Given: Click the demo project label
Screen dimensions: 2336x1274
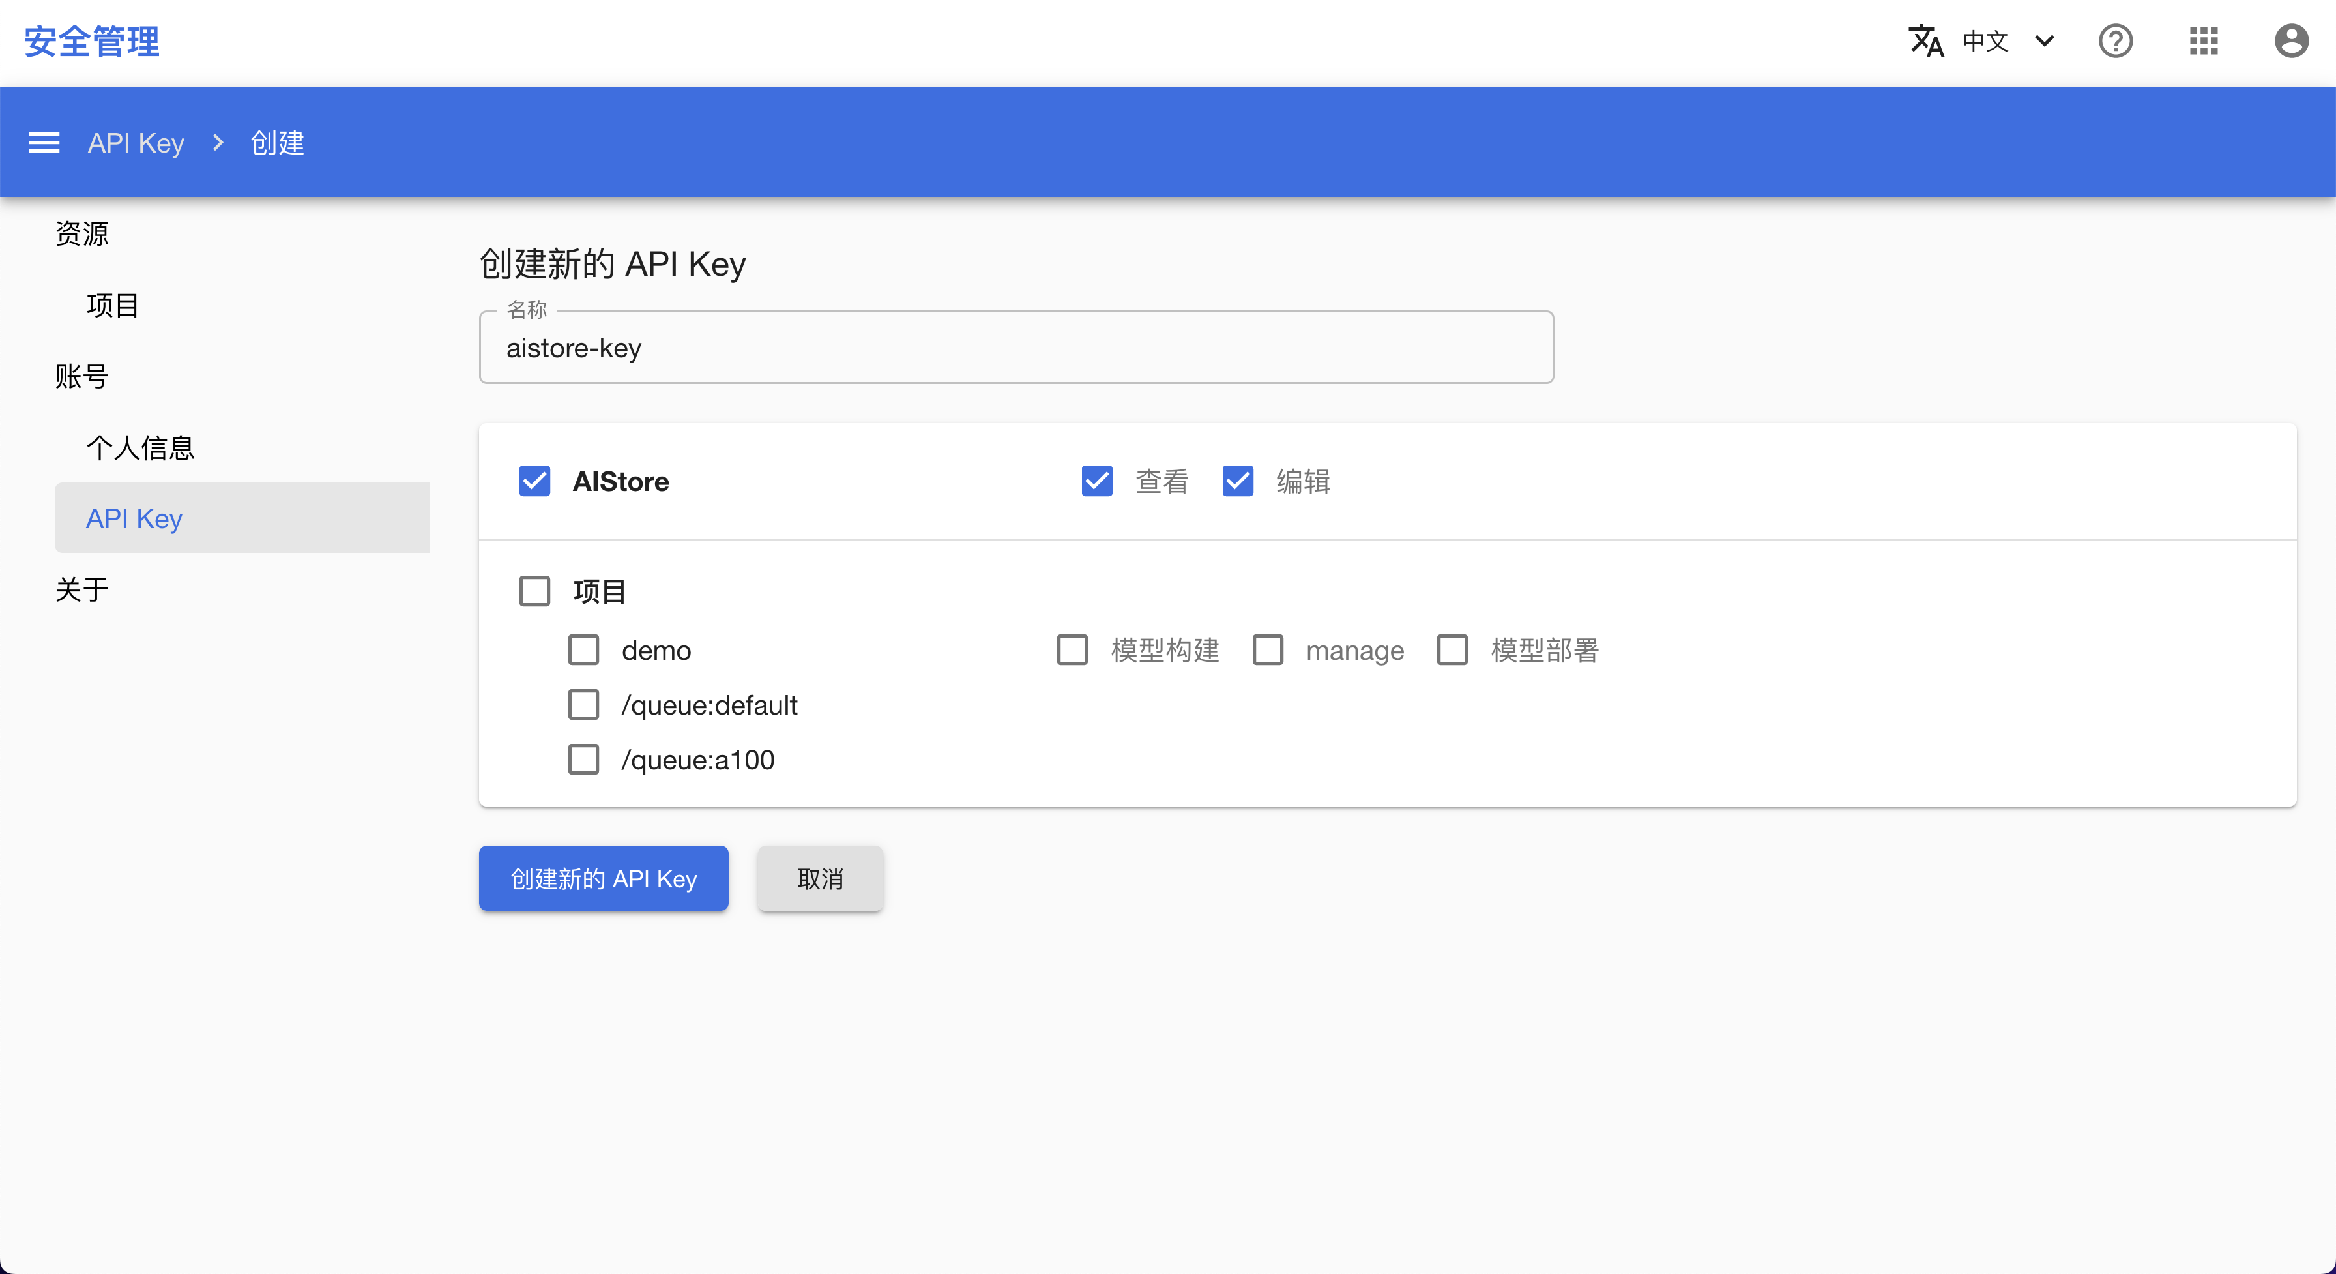Looking at the screenshot, I should [656, 651].
